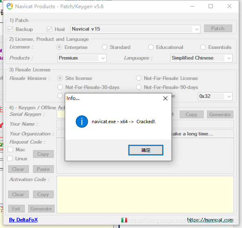Toggle the Backup checkbox

click(x=10, y=29)
